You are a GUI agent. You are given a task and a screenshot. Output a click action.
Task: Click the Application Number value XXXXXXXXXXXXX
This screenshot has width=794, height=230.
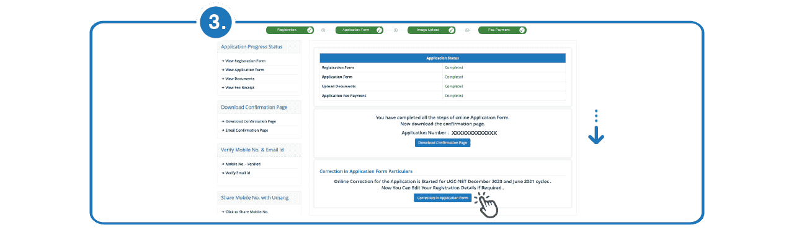[x=474, y=133]
